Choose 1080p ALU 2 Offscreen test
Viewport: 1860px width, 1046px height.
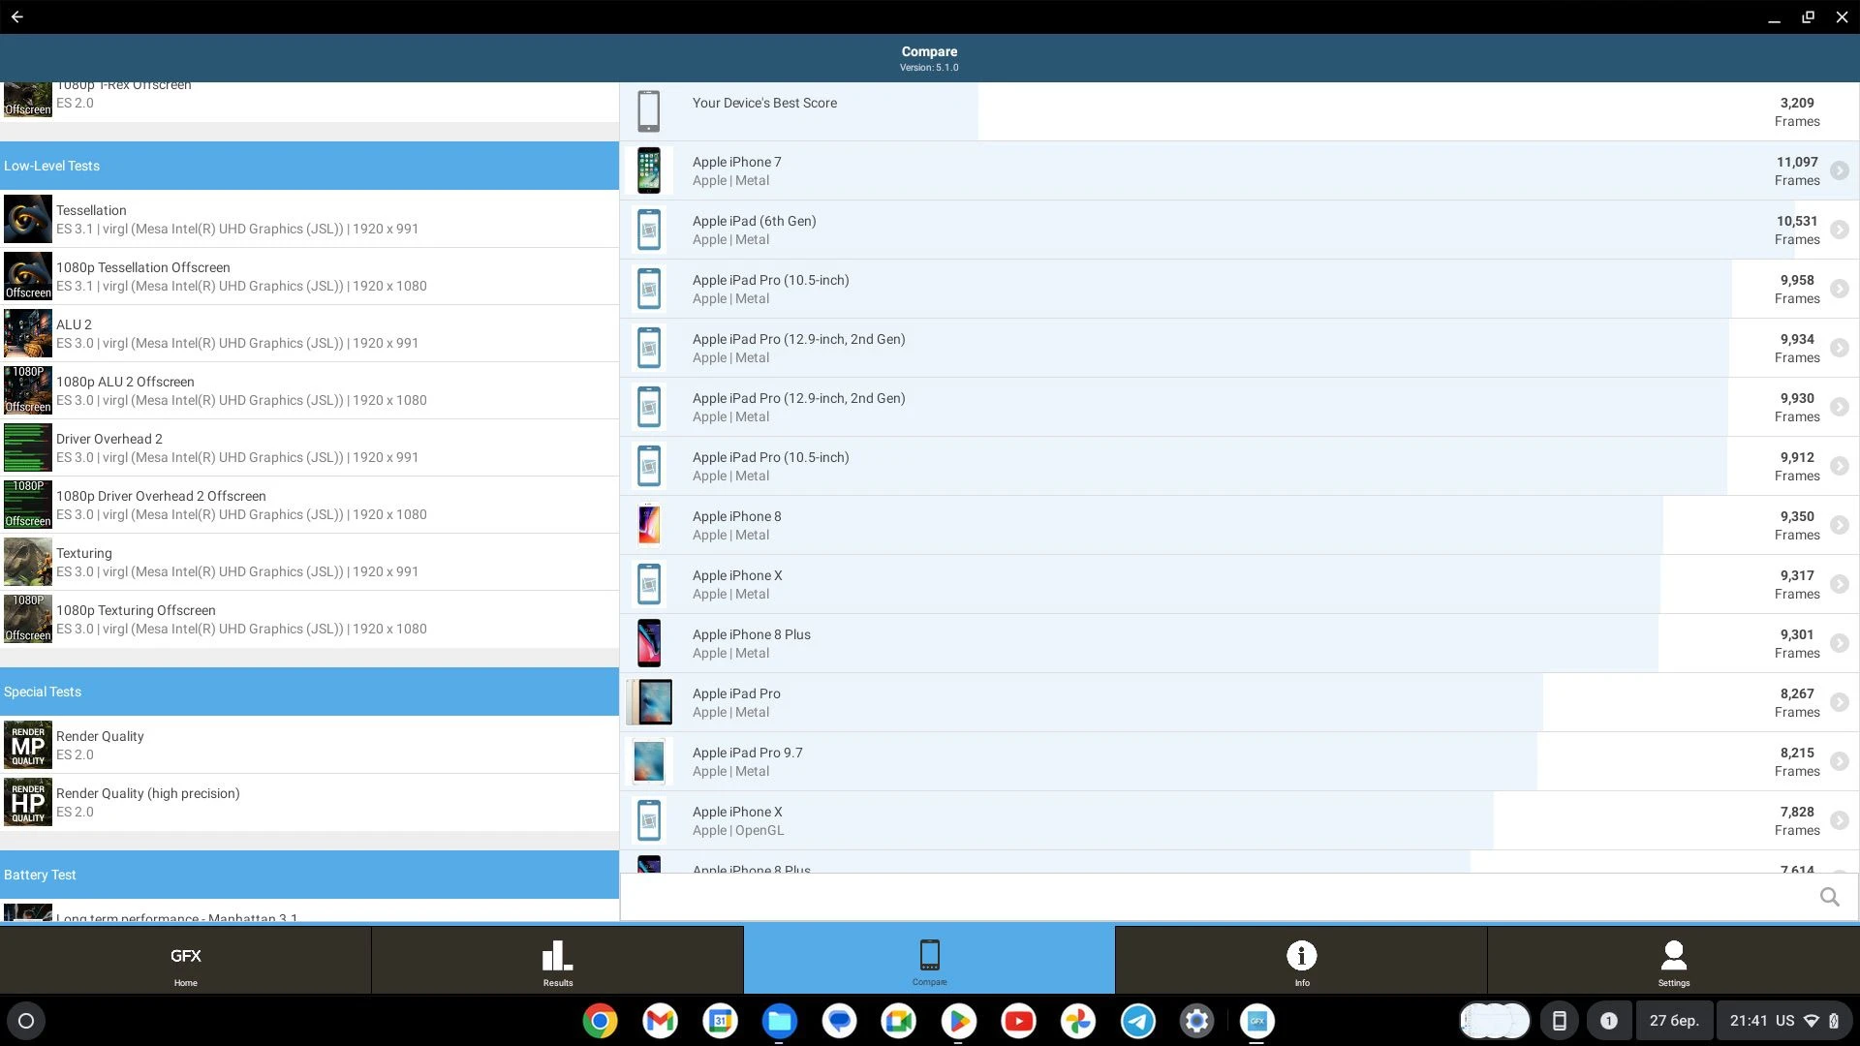(310, 390)
